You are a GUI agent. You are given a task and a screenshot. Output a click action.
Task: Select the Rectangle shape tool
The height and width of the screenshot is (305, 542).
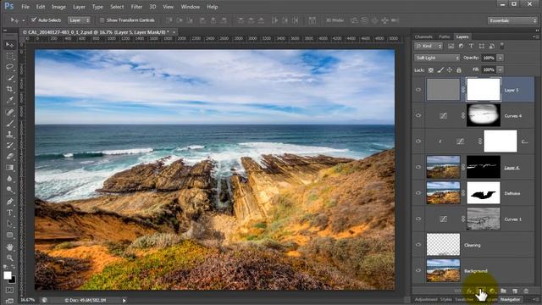[9, 236]
